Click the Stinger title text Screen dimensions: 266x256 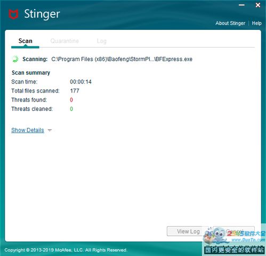42,14
